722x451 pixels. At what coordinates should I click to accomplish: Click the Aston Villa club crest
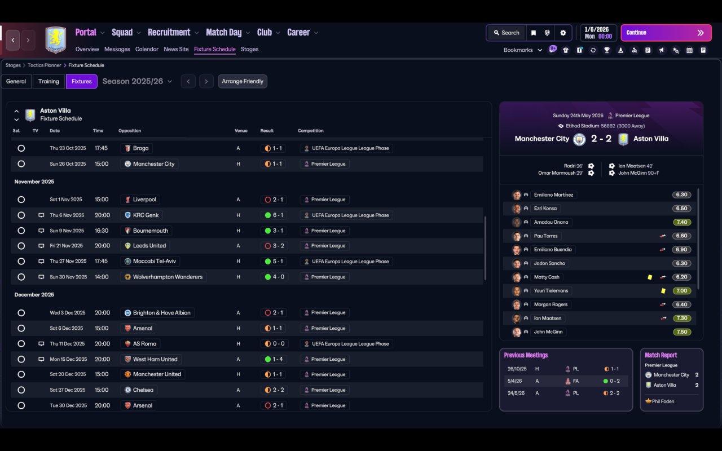[56, 40]
